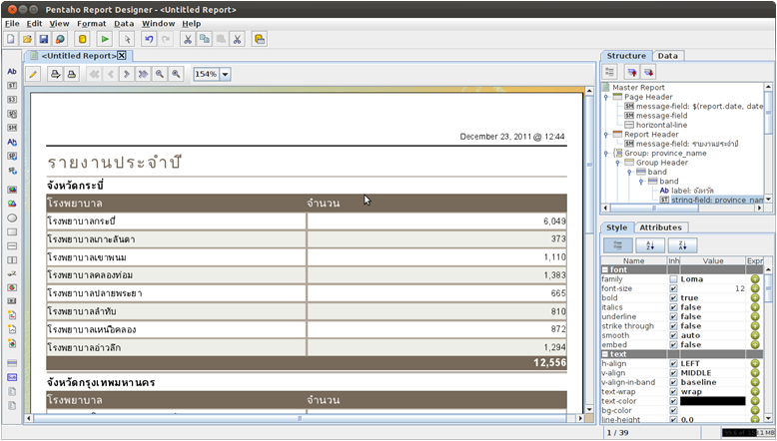This screenshot has height=441, width=777.
Task: Switch to the Attributes tab
Action: coord(660,227)
